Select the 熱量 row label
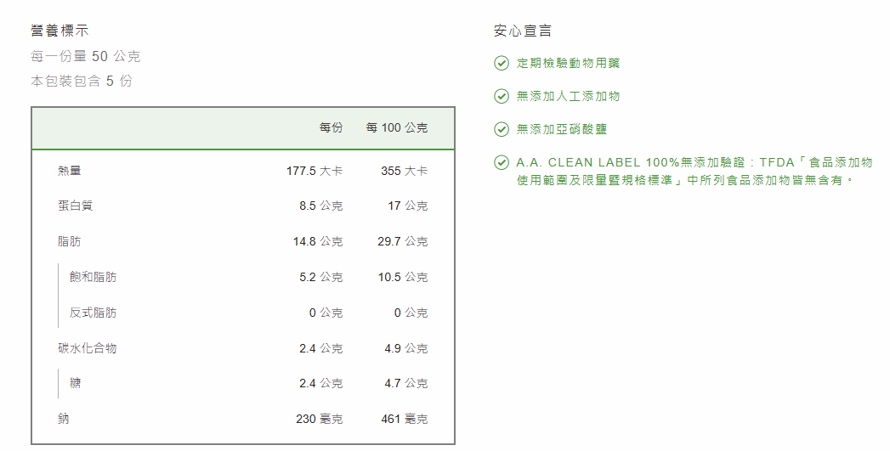890x451 pixels. coord(70,171)
